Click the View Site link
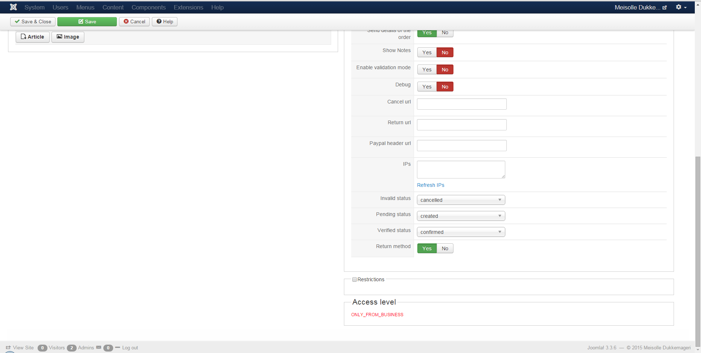 pyautogui.click(x=23, y=348)
